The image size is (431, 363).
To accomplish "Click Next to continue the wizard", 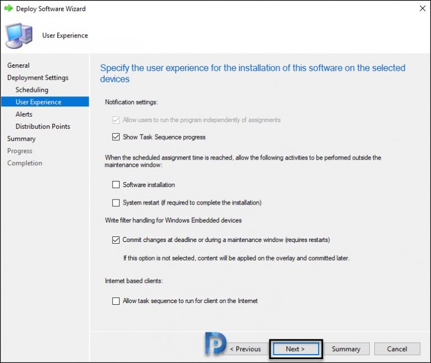I will pyautogui.click(x=296, y=349).
